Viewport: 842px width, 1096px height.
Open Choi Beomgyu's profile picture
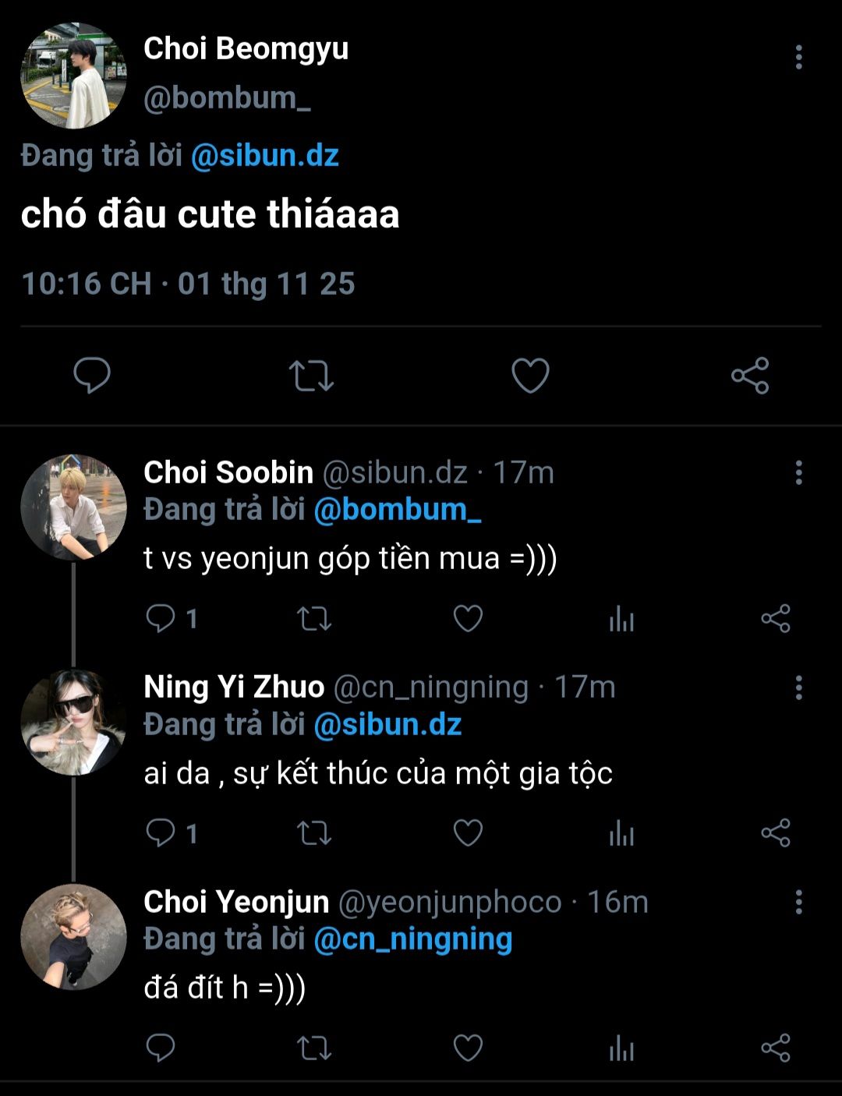(x=73, y=75)
